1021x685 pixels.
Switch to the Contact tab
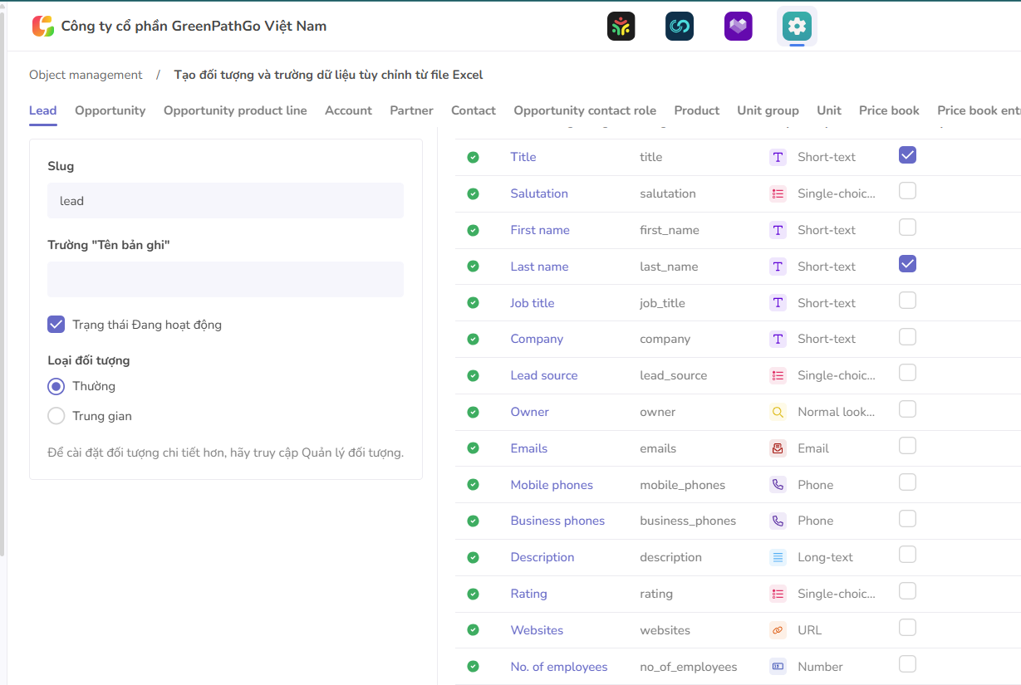pyautogui.click(x=474, y=110)
